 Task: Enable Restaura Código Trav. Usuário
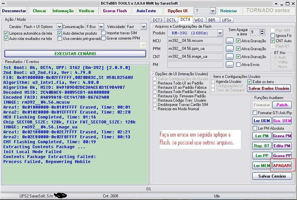(x=155, y=100)
